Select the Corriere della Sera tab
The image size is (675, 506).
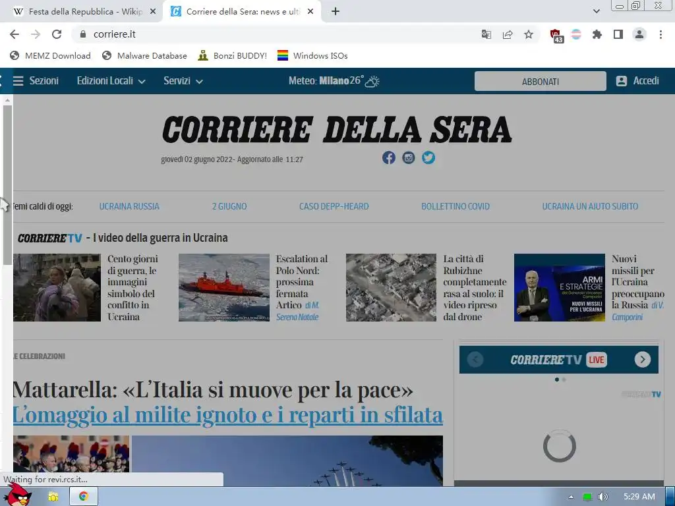tap(241, 12)
